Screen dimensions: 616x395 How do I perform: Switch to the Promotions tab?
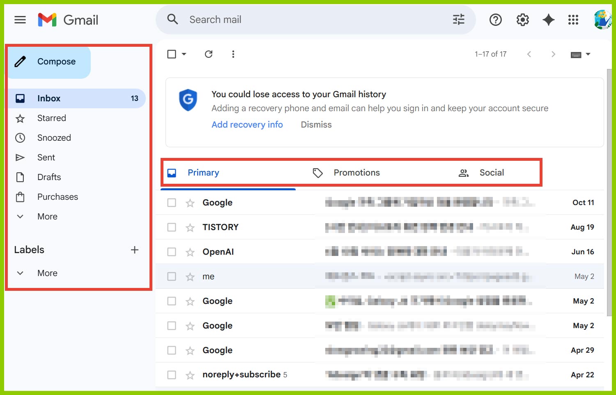point(356,173)
